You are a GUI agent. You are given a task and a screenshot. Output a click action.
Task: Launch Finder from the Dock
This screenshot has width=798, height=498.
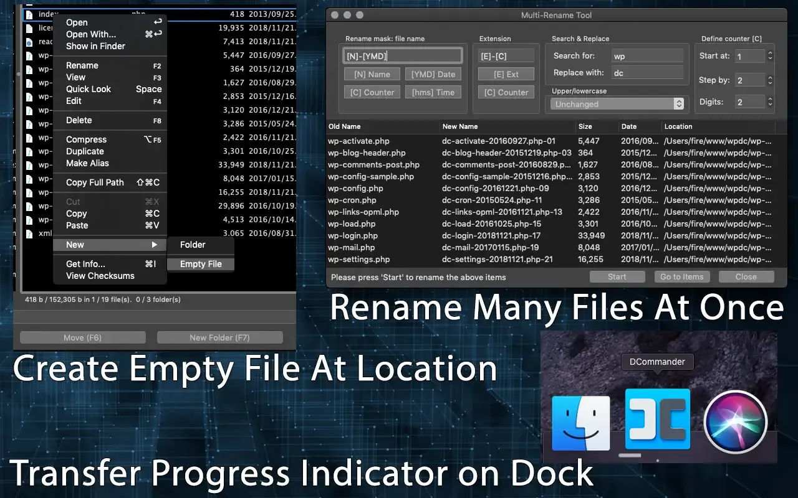581,423
